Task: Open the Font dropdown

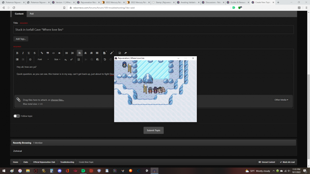Action: pyautogui.click(x=43, y=60)
